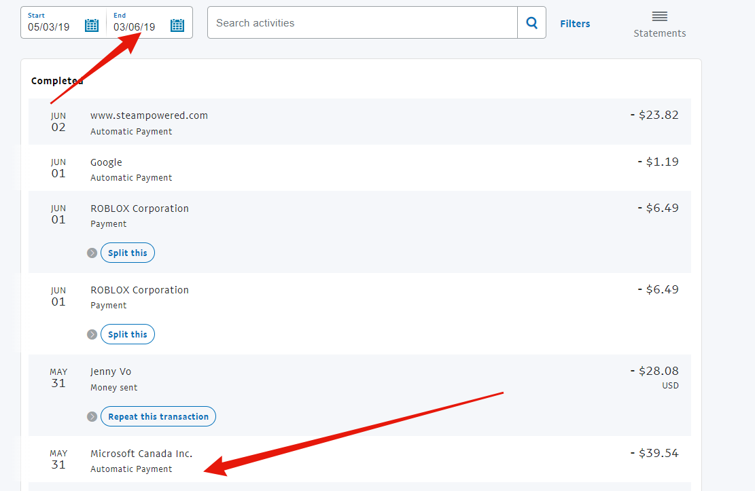Click the JUN 02 date cell
The image size is (755, 491).
pos(58,122)
